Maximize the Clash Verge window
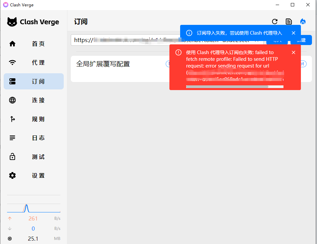The height and width of the screenshot is (244, 317). (292, 5)
